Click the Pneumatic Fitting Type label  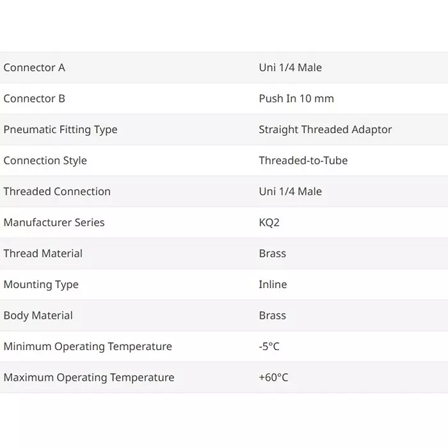pos(60,129)
